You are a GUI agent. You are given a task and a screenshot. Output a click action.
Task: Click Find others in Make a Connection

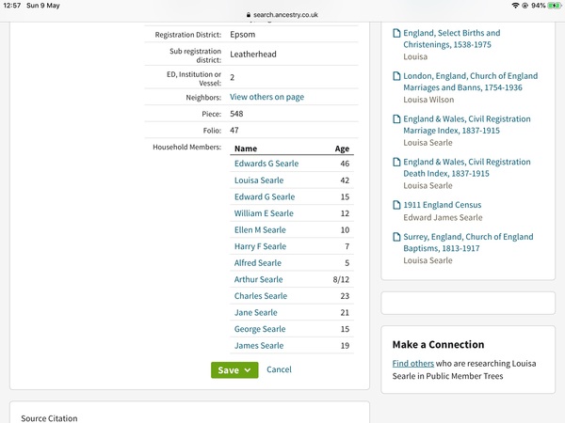(x=413, y=364)
